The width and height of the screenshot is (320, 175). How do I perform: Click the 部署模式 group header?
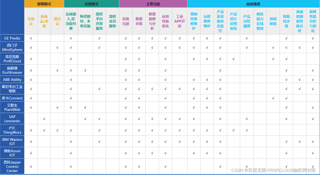pos(44,4)
